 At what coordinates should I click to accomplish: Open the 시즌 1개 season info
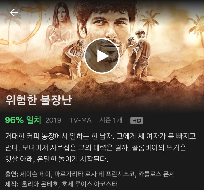coord(111,120)
